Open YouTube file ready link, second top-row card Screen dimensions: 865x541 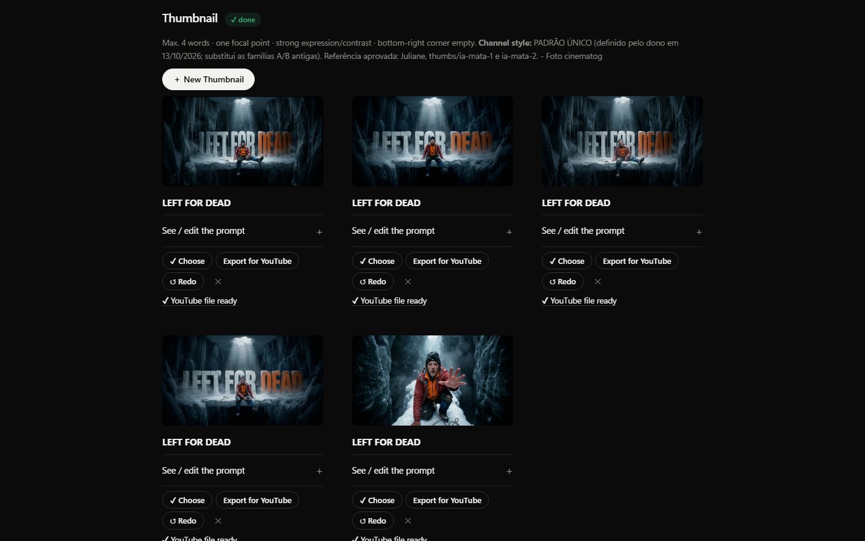pos(389,301)
